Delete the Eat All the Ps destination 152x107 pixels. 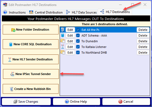tap(143, 30)
